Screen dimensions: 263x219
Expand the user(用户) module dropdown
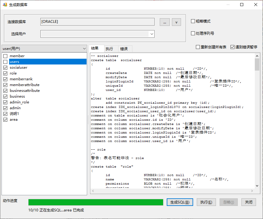click(84, 49)
